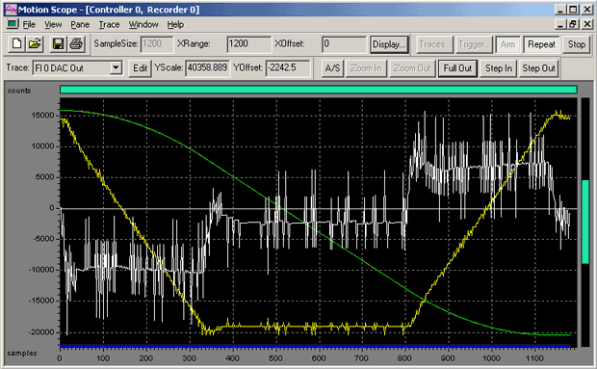The width and height of the screenshot is (597, 369).
Task: Click the Display... button
Action: pyautogui.click(x=389, y=44)
